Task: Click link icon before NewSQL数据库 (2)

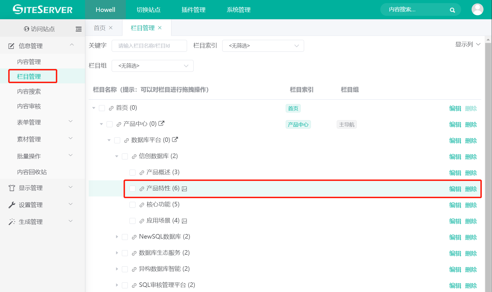Action: [134, 237]
